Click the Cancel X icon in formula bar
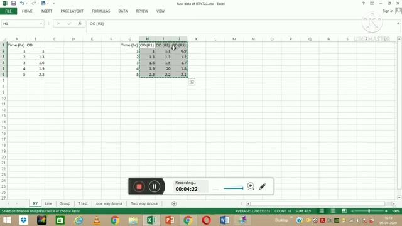 click(58, 24)
